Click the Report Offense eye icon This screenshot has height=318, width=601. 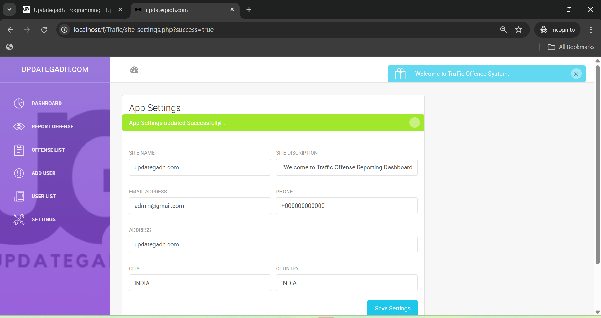point(19,126)
